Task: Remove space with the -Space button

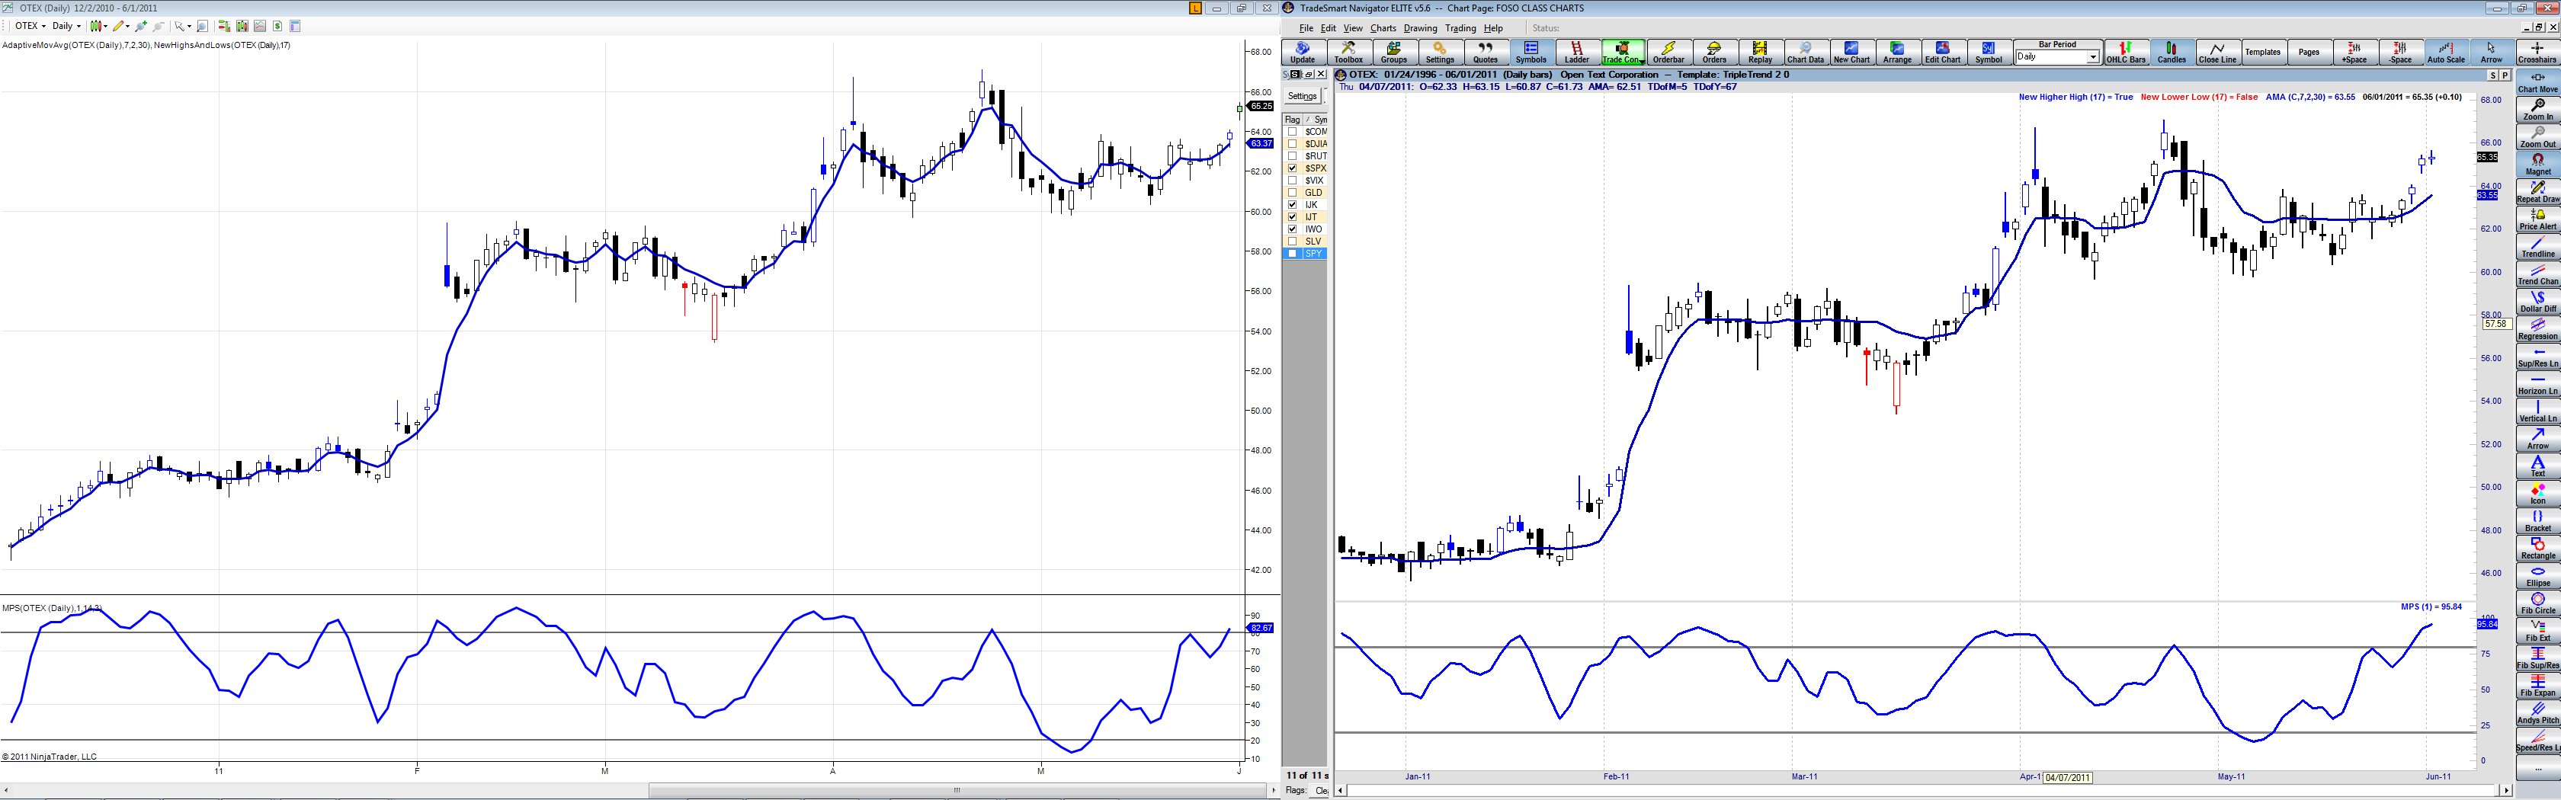Action: [2400, 53]
